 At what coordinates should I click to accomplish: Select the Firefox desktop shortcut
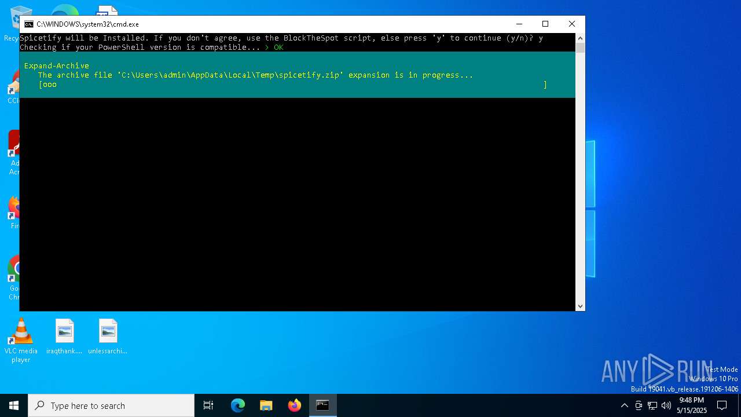coord(13,213)
